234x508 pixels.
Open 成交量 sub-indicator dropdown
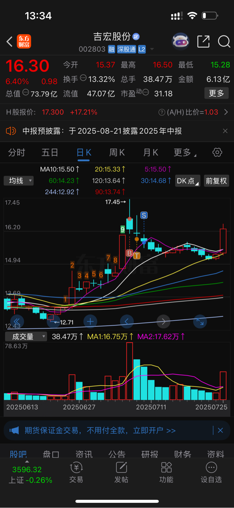[26, 337]
